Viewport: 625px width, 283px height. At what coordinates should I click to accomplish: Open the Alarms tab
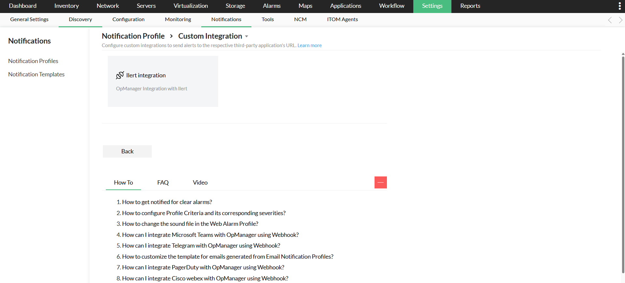pyautogui.click(x=272, y=6)
